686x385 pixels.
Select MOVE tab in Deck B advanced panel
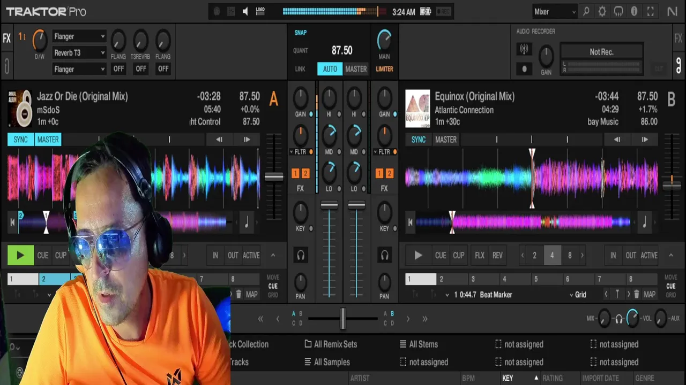coord(670,278)
